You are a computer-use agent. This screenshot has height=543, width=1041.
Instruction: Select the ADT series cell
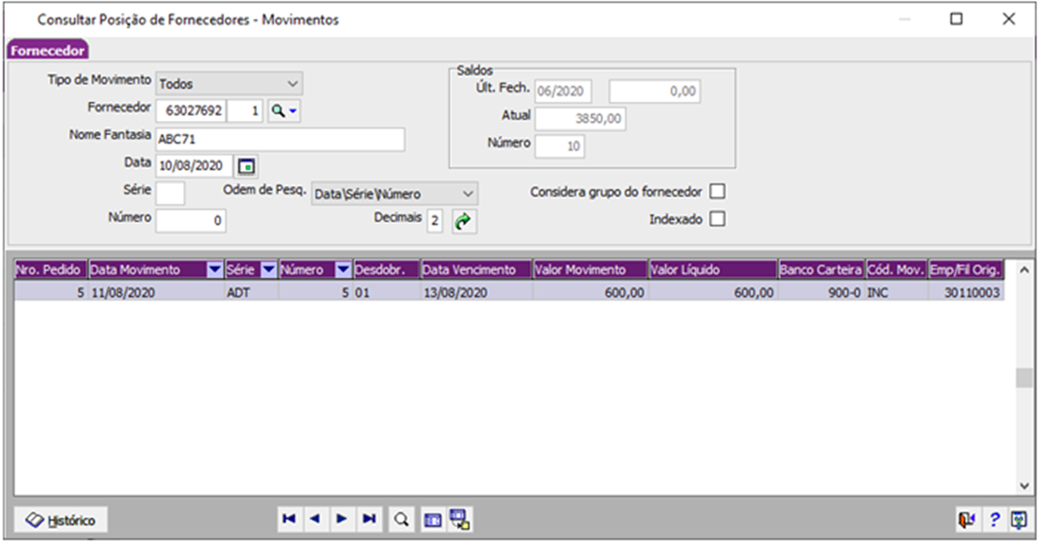pyautogui.click(x=251, y=292)
